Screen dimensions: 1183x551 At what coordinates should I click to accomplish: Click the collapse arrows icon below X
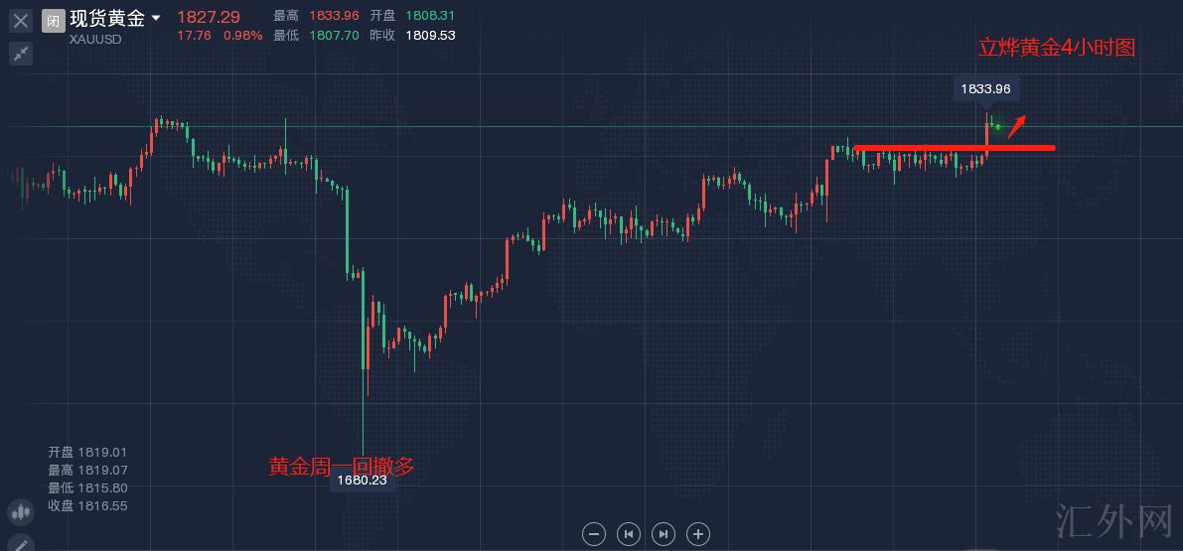[21, 54]
